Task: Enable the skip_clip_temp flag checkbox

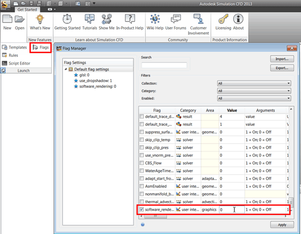Action: pyautogui.click(x=142, y=139)
